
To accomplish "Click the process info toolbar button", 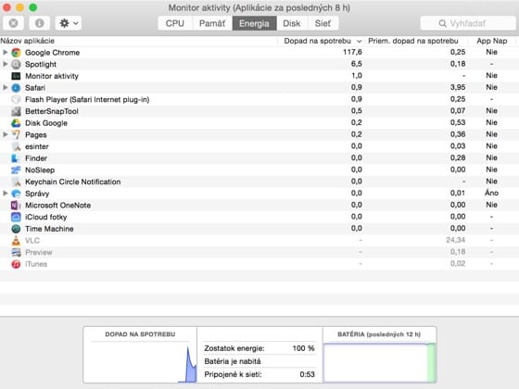I will pos(39,23).
